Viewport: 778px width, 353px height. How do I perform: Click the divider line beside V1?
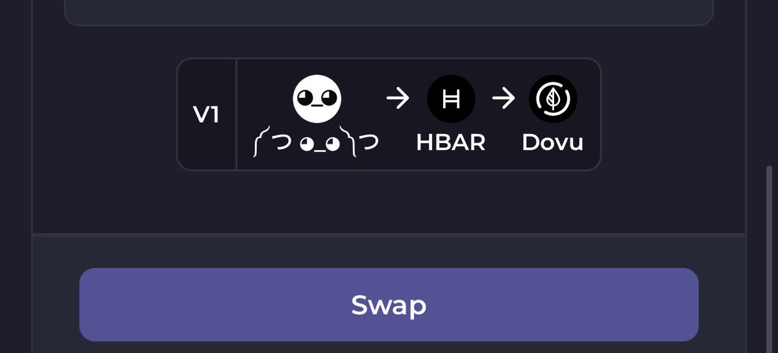tap(237, 115)
